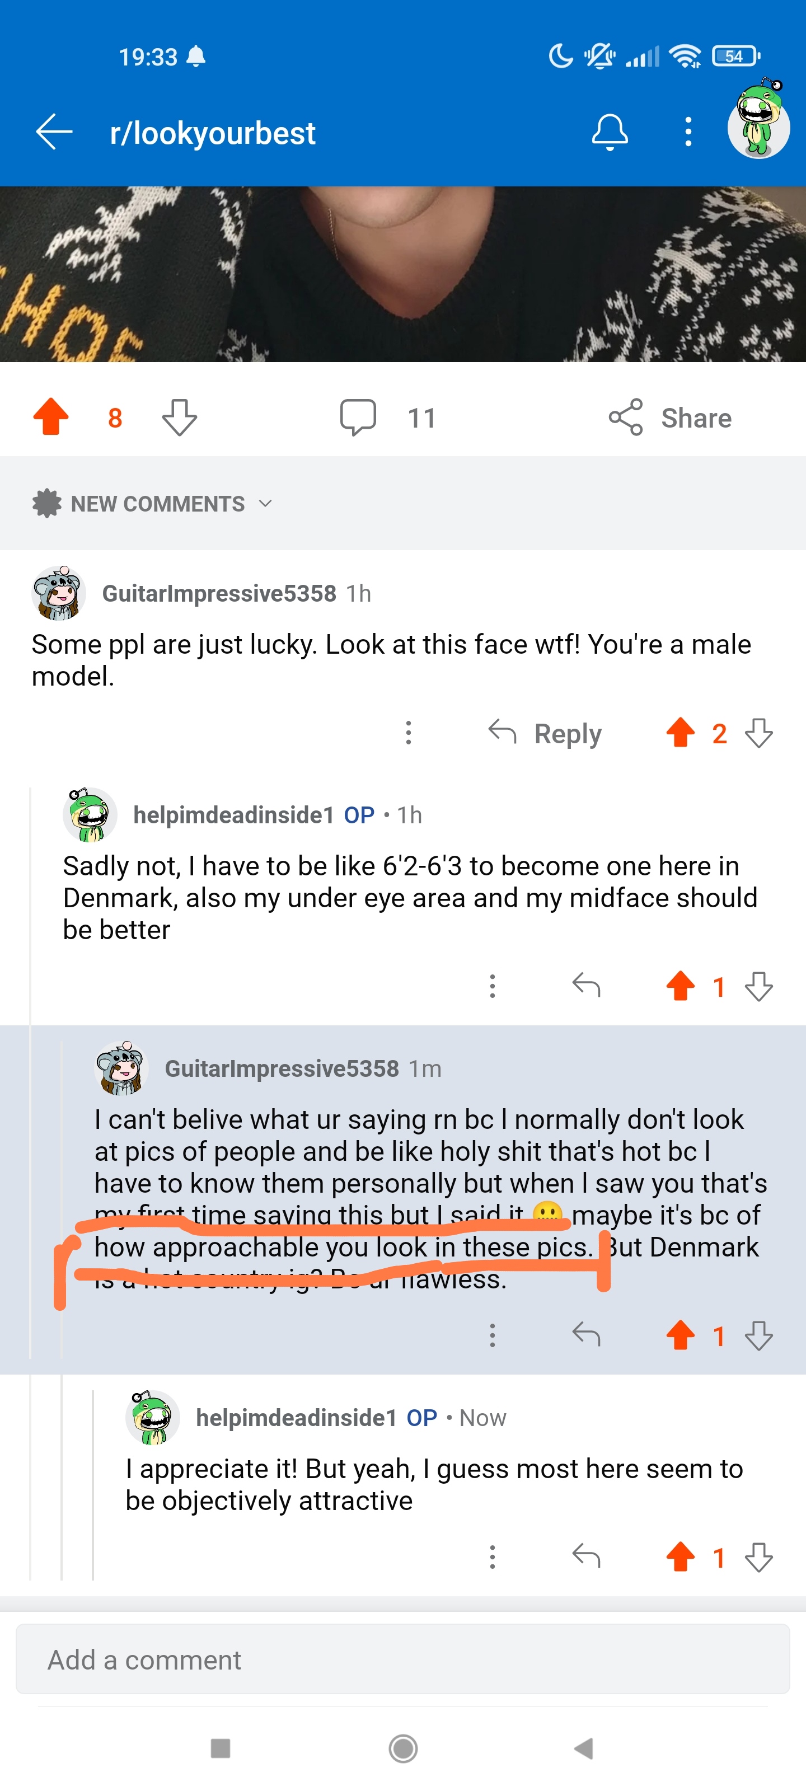Open options for the male model comment
Viewport: 806px width, 1791px height.
coord(408,733)
